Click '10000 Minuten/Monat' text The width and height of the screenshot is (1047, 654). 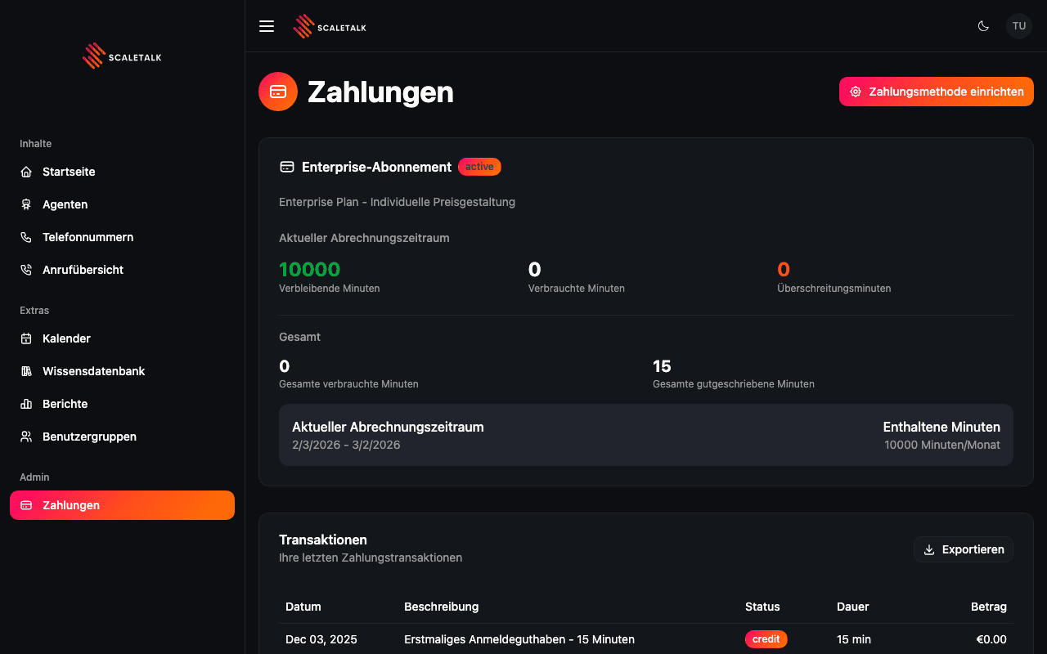942,445
